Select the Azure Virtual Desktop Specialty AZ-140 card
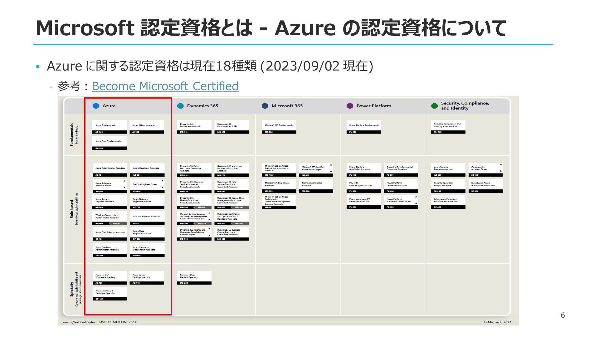599x337 pixels. [147, 278]
